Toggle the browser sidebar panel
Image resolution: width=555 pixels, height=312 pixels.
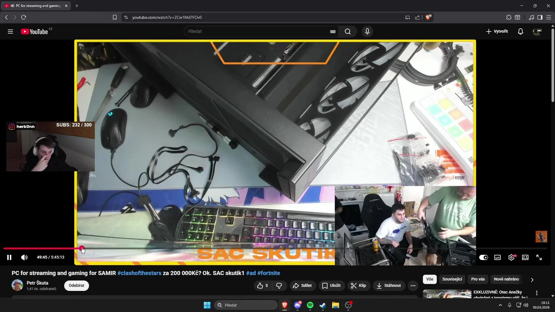540,17
